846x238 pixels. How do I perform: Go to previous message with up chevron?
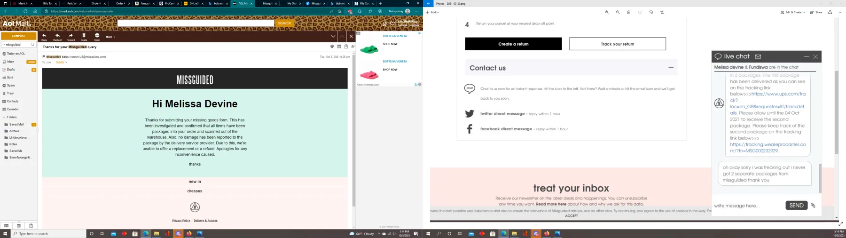[x=342, y=36]
